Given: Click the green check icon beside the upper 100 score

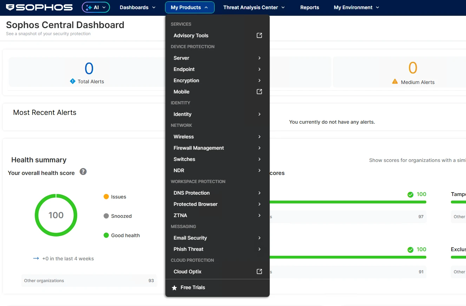Looking at the screenshot, I should [411, 194].
